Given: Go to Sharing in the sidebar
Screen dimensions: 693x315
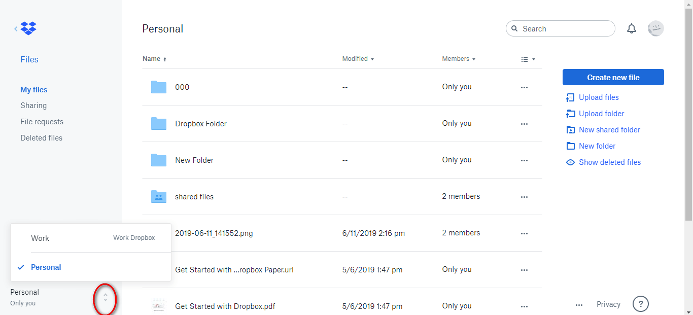Looking at the screenshot, I should tap(33, 106).
